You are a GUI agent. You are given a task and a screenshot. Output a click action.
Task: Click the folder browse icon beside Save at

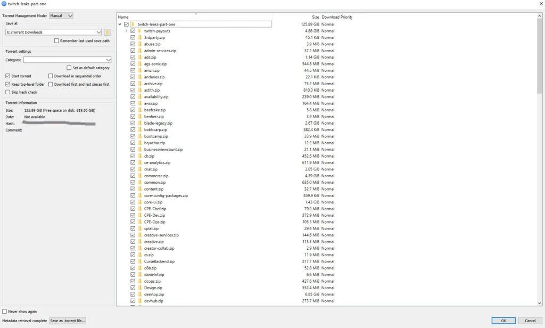point(106,32)
